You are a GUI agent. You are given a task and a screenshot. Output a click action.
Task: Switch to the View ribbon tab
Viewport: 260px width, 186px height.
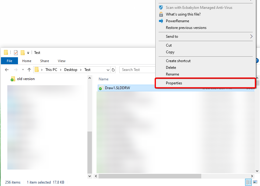coord(61,61)
